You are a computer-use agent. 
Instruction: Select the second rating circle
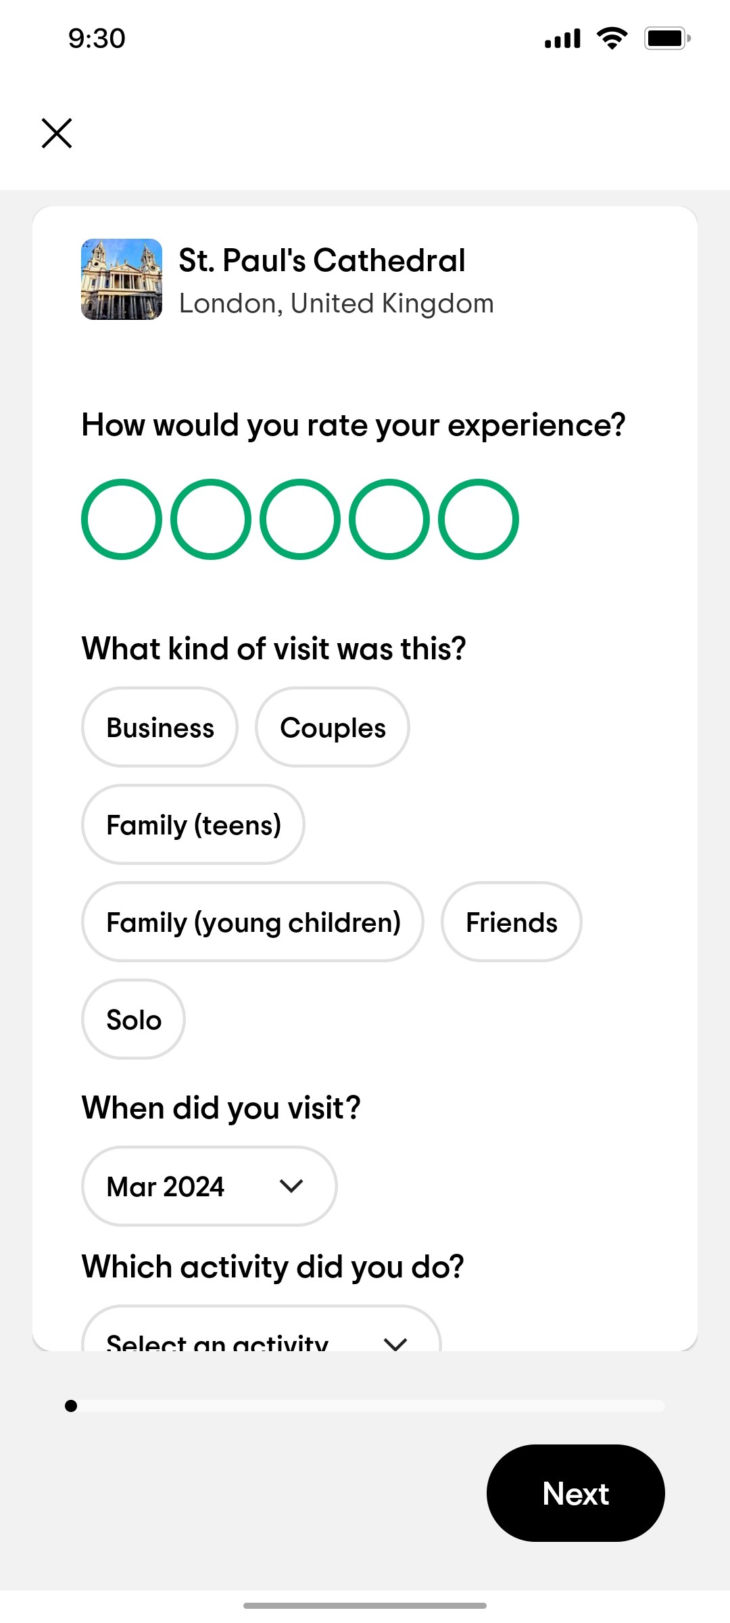coord(211,519)
